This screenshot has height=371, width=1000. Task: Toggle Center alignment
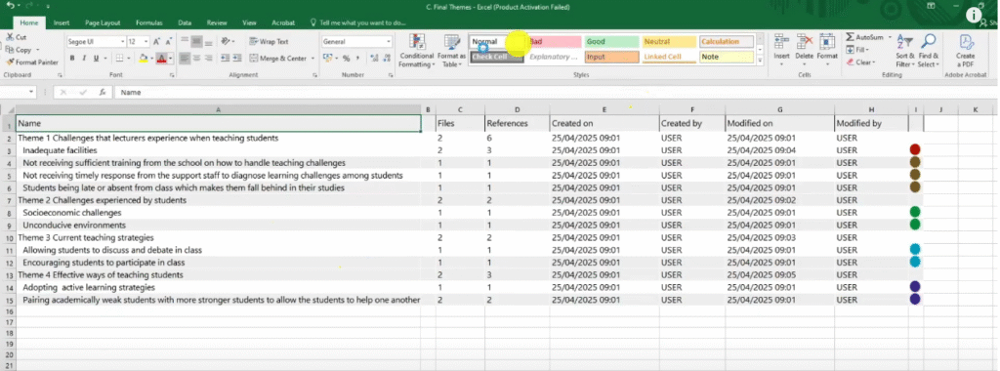tap(197, 58)
